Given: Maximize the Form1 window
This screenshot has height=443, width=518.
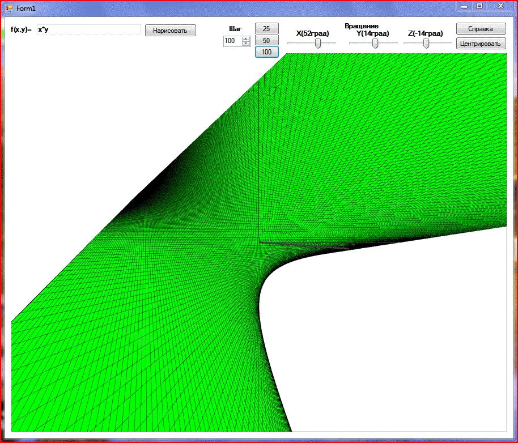Looking at the screenshot, I should click(x=479, y=6).
